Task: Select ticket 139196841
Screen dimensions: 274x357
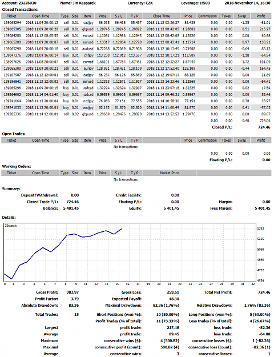Action: click(13, 82)
